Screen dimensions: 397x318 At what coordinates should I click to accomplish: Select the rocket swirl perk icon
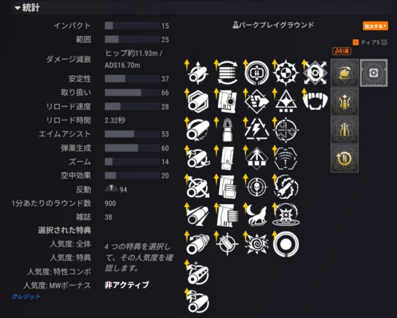(286, 187)
